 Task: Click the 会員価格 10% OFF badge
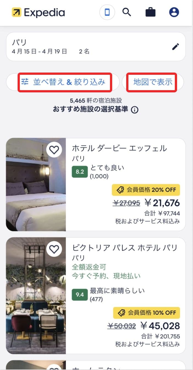click(x=147, y=313)
